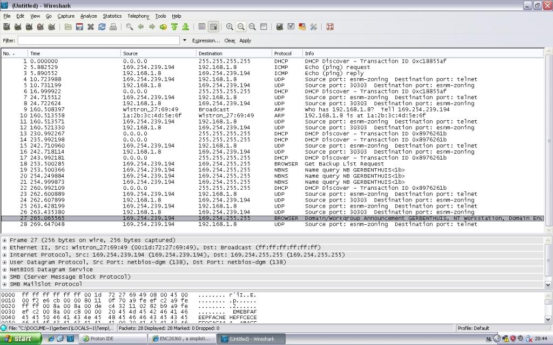Viewport: 553px width, 345px height.
Task: Expand the SMB MailSlot Protocol node
Action: click(x=5, y=284)
